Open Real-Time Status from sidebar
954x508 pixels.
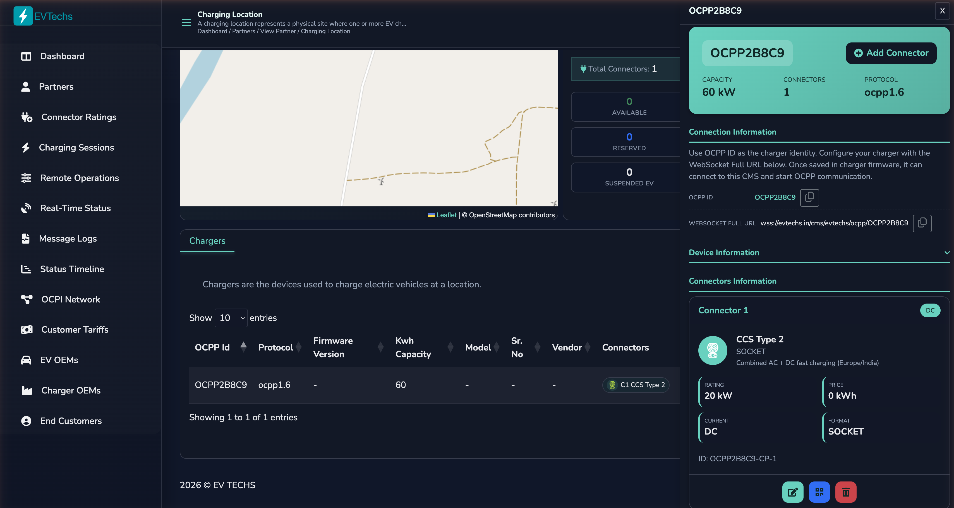[x=75, y=208]
